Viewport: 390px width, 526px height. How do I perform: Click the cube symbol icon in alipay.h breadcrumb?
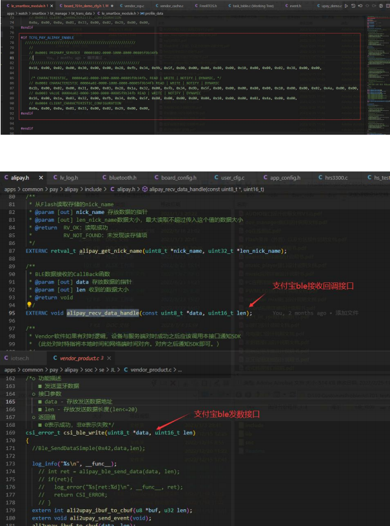point(145,190)
